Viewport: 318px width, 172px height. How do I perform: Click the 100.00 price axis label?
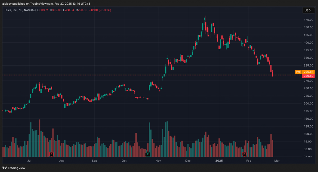[308, 134]
